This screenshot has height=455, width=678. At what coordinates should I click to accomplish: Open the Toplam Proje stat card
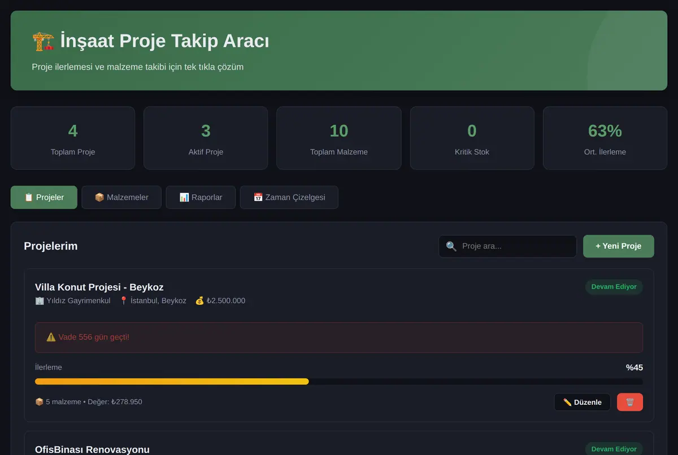point(73,138)
